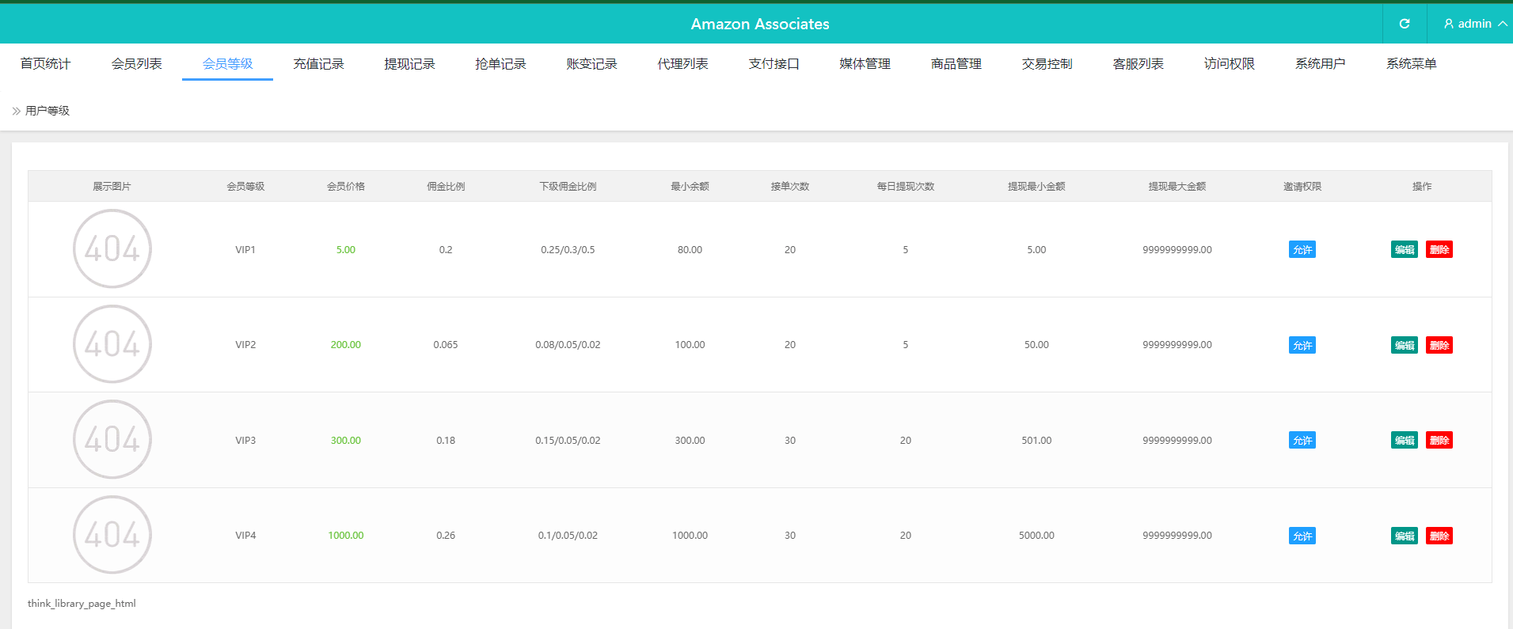The image size is (1513, 629).
Task: View the 账变记录 tab
Action: (591, 63)
